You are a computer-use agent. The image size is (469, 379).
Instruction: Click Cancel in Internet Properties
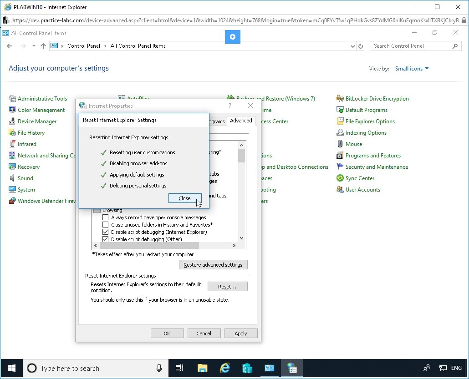point(204,333)
